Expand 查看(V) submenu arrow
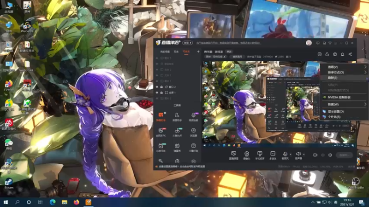Screen dimensions: 369x207 pos(365,67)
